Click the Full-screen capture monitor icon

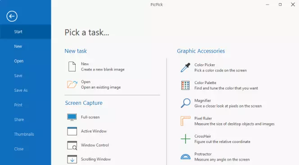pyautogui.click(x=72, y=117)
